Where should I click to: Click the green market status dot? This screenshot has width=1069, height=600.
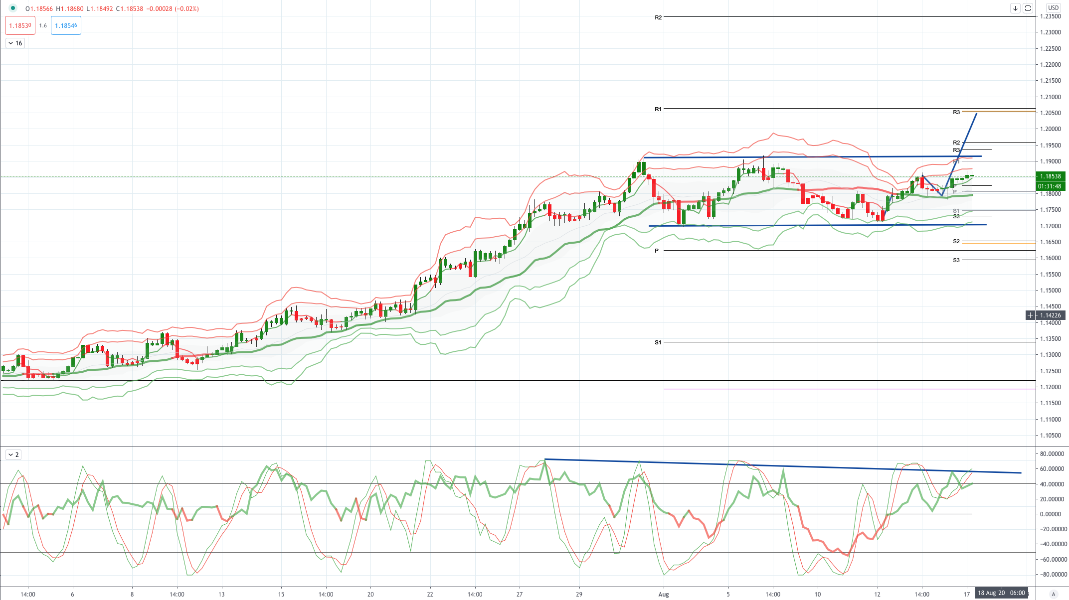point(13,8)
